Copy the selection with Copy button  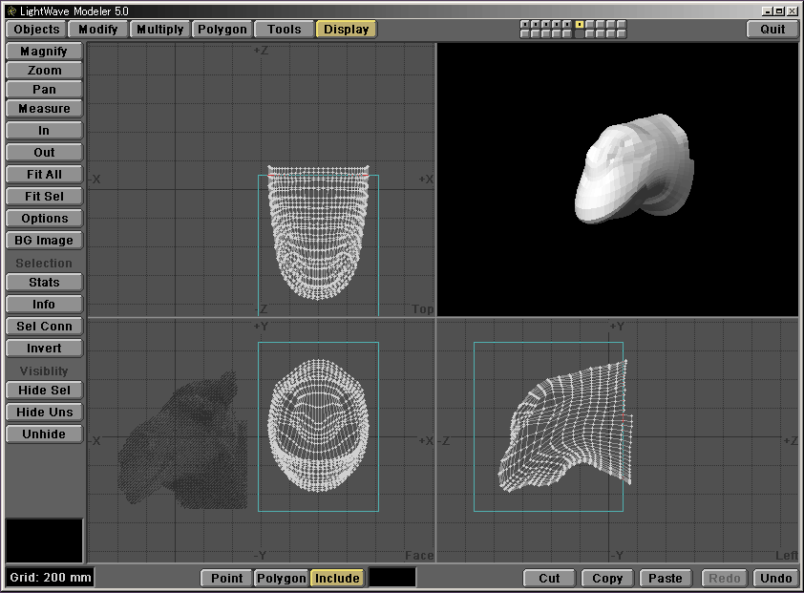click(x=607, y=578)
